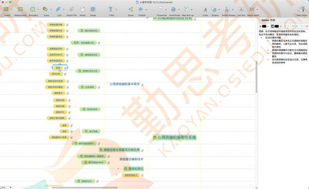Select the 测验题目编制技术 topic
The image size is (309, 189).
click(x=131, y=159)
